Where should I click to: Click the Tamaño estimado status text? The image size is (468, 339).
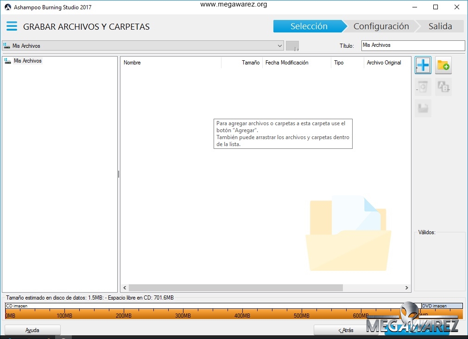(x=90, y=297)
